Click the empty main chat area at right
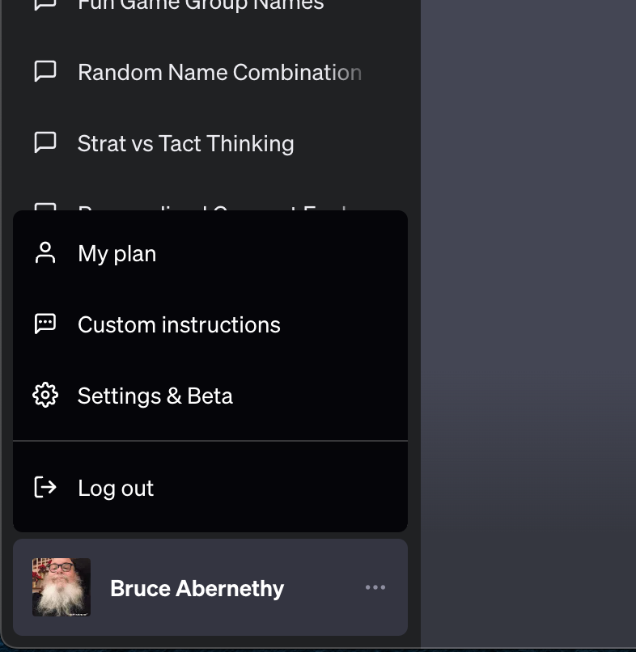Screen dimensions: 636x652 tap(528, 324)
